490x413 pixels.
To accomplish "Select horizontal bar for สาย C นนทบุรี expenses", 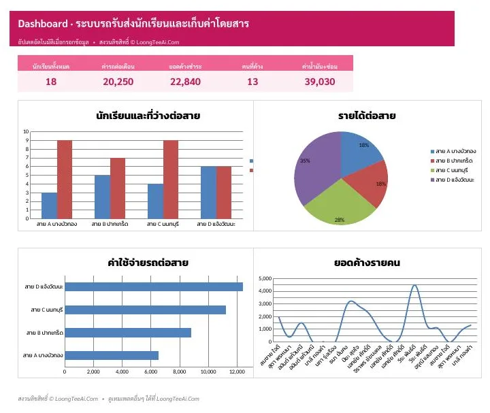I will pos(146,310).
